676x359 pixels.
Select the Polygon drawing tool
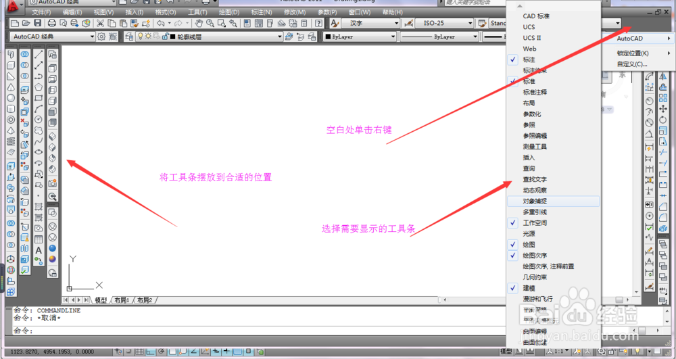tap(39, 87)
